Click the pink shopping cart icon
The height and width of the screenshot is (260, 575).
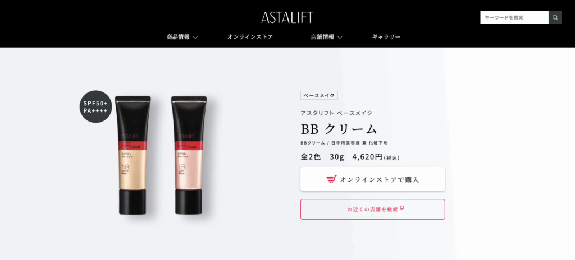[331, 179]
